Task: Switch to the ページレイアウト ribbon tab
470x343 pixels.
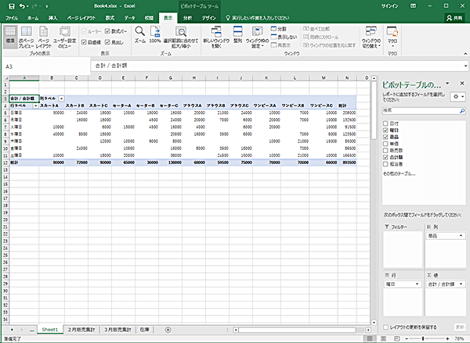Action: (x=81, y=18)
